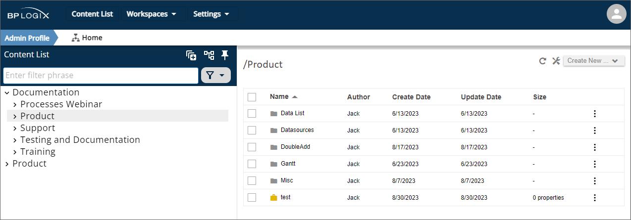Toggle the select-all header checkbox
Viewport: 631px width, 220px height.
[252, 97]
